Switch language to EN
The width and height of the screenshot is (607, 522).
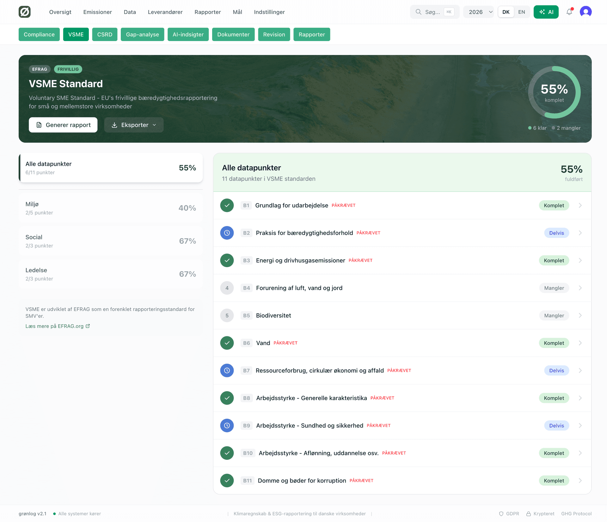[522, 12]
